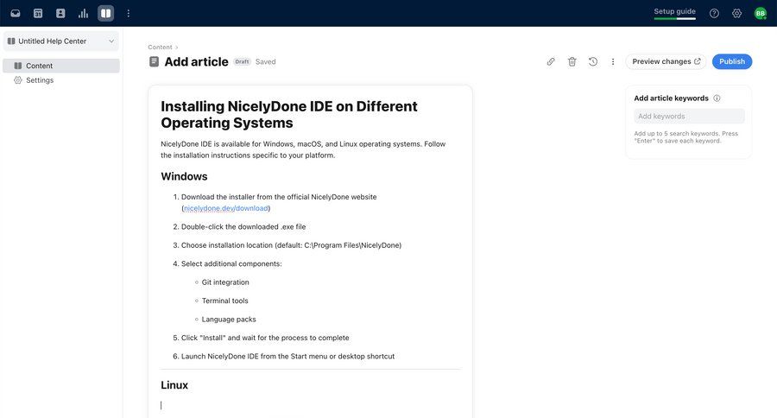777x418 pixels.
Task: Click the 'Language packs' bullet text
Action: (229, 320)
